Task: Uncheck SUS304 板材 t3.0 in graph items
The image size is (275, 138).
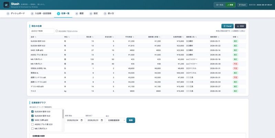Action: coord(32,112)
